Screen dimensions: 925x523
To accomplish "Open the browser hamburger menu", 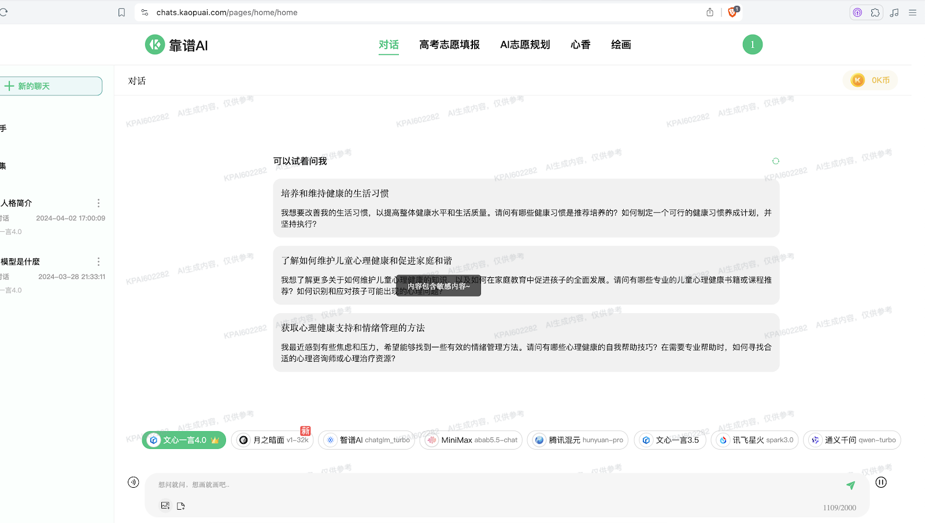I will tap(913, 12).
